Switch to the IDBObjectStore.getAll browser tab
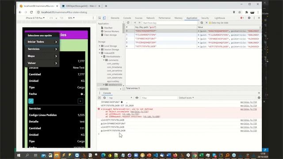The width and height of the screenshot is (283, 159). (x=81, y=6)
